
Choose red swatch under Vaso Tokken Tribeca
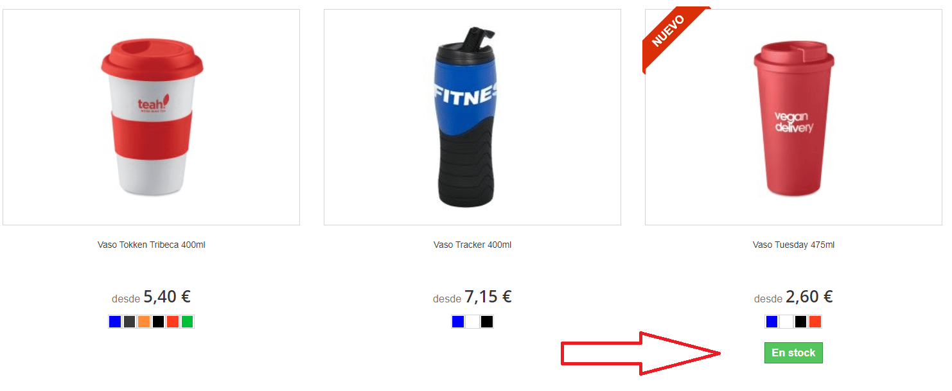[x=173, y=322]
